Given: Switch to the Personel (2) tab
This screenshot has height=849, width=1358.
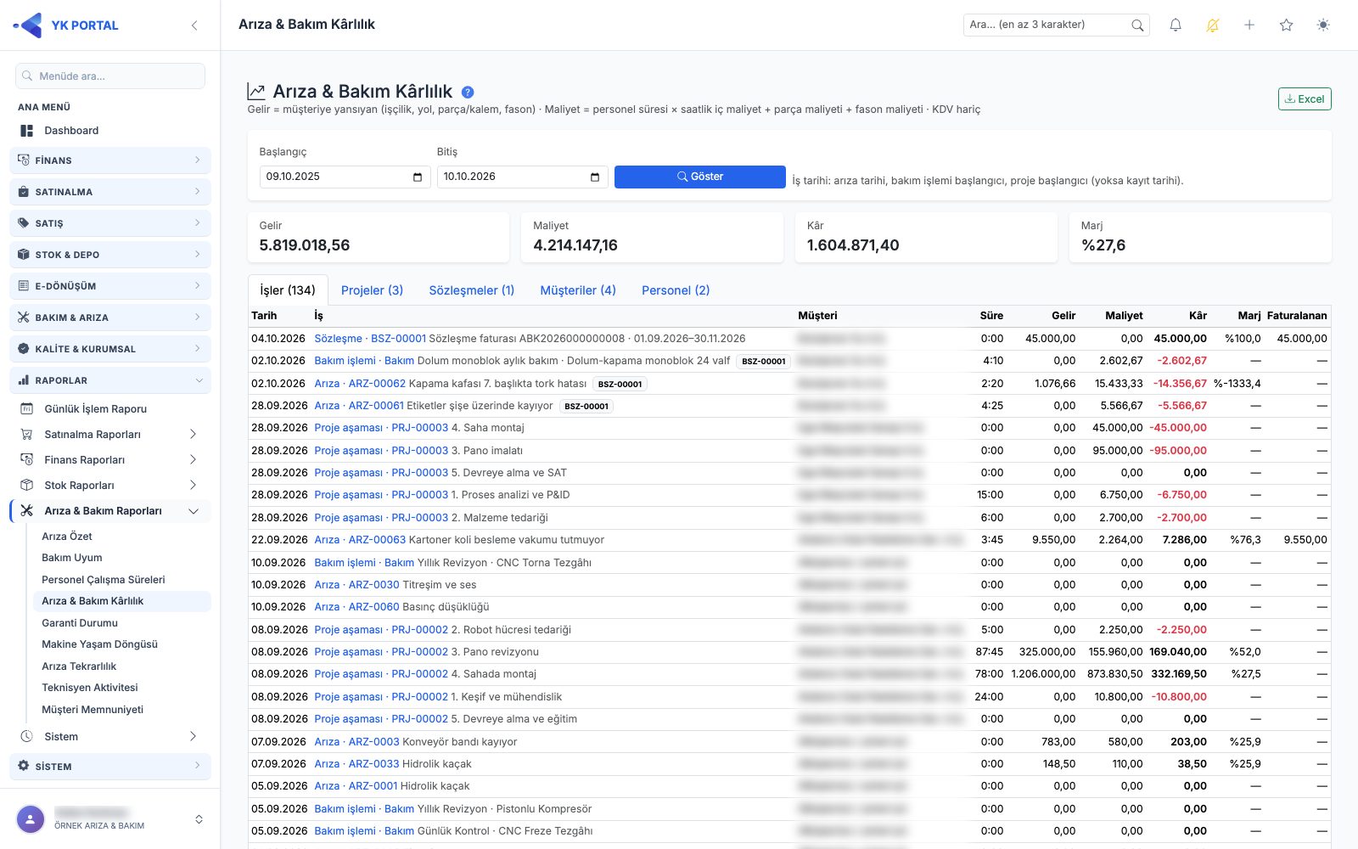Looking at the screenshot, I should tap(676, 290).
